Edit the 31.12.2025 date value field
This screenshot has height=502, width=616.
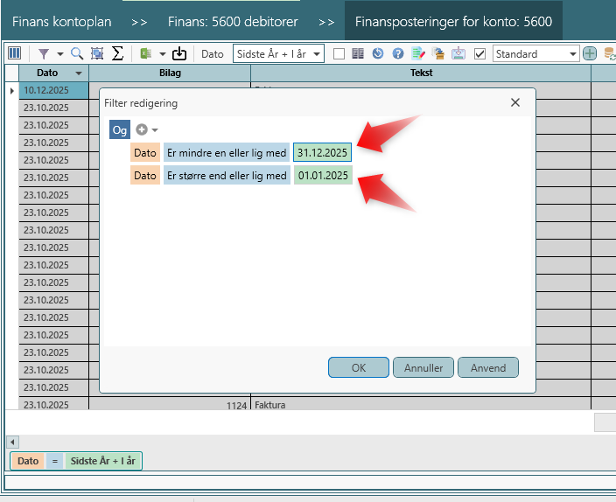pos(322,152)
